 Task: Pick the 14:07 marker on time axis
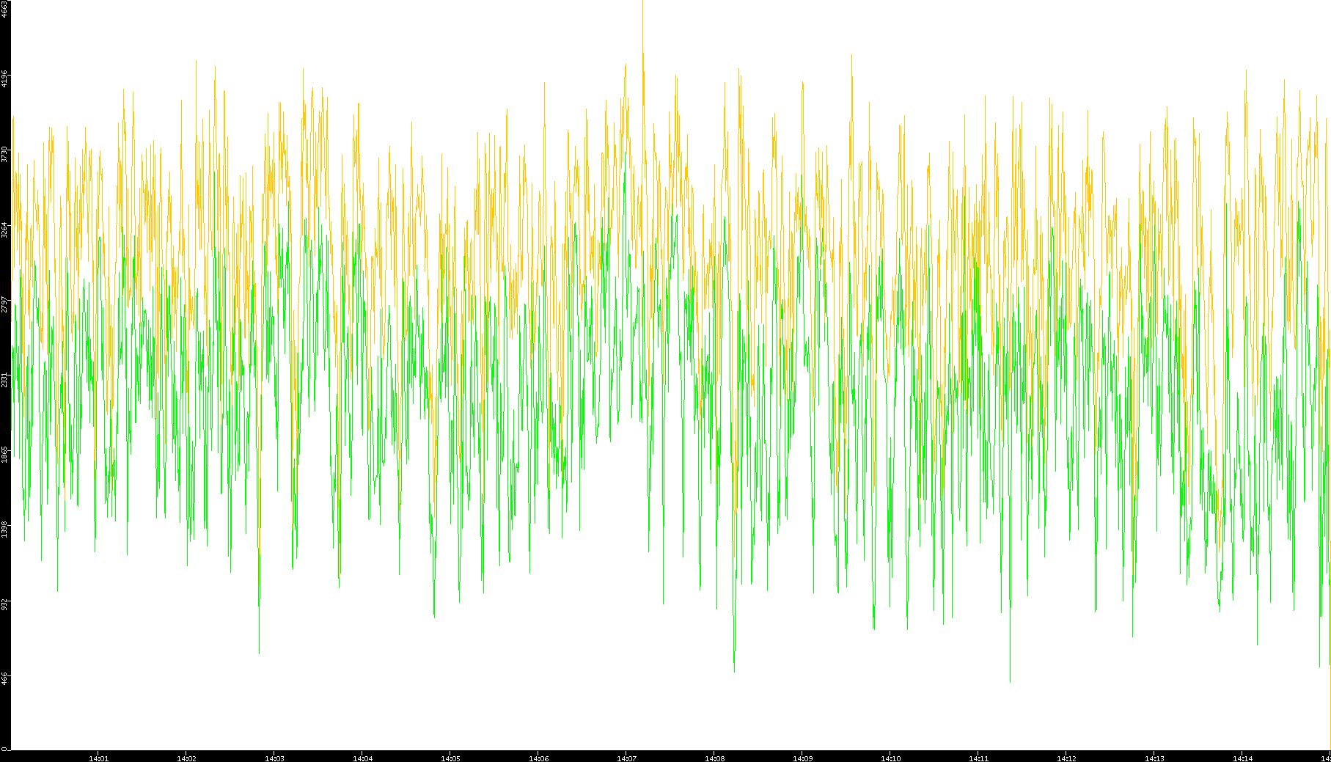[x=626, y=758]
